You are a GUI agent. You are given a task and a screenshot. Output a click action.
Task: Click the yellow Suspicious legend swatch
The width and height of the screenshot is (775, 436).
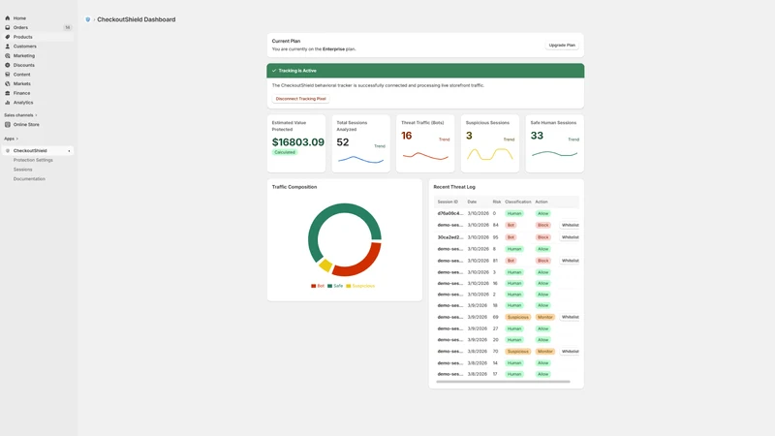click(349, 286)
